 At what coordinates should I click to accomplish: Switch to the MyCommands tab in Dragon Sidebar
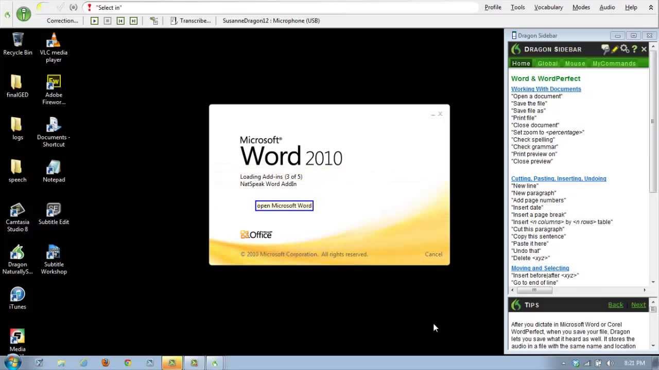tap(614, 63)
